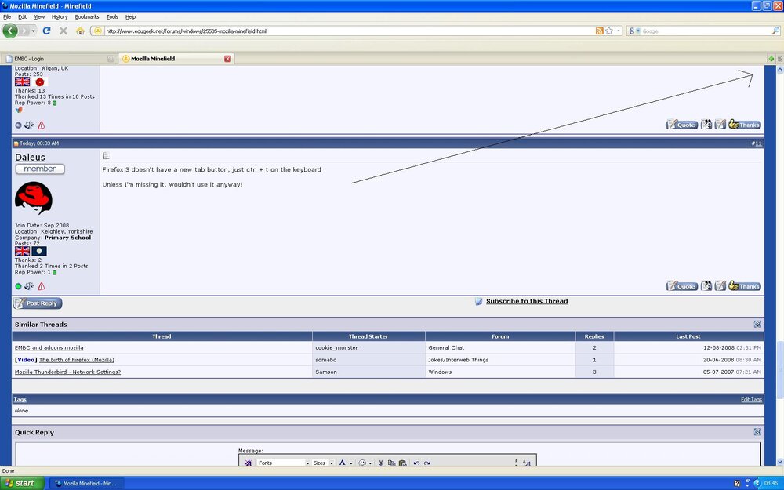This screenshot has height=490, width=784.
Task: Open the Fonts dropdown in Quick Reply
Action: click(284, 463)
